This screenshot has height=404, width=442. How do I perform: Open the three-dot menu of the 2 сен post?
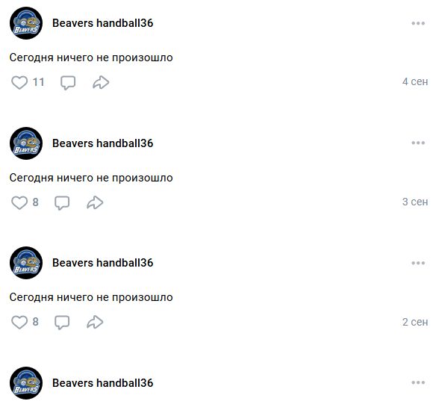click(418, 263)
